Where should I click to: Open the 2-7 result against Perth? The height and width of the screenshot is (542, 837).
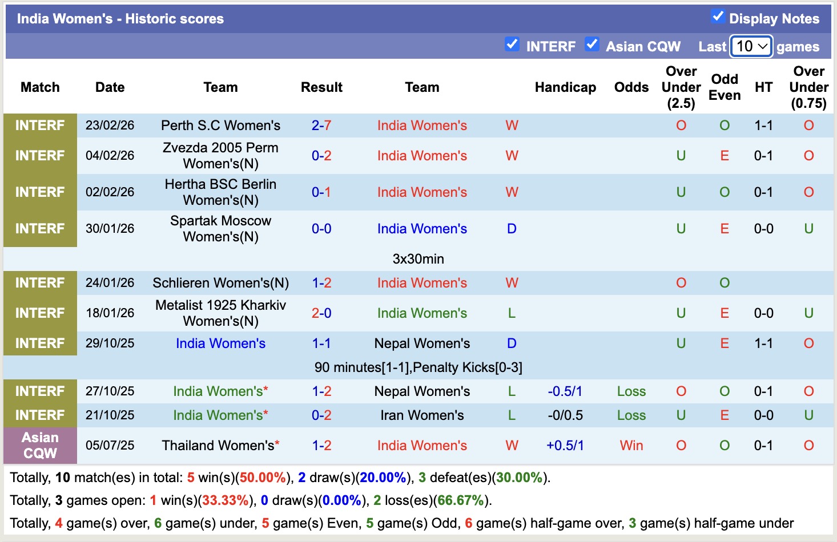click(x=321, y=126)
